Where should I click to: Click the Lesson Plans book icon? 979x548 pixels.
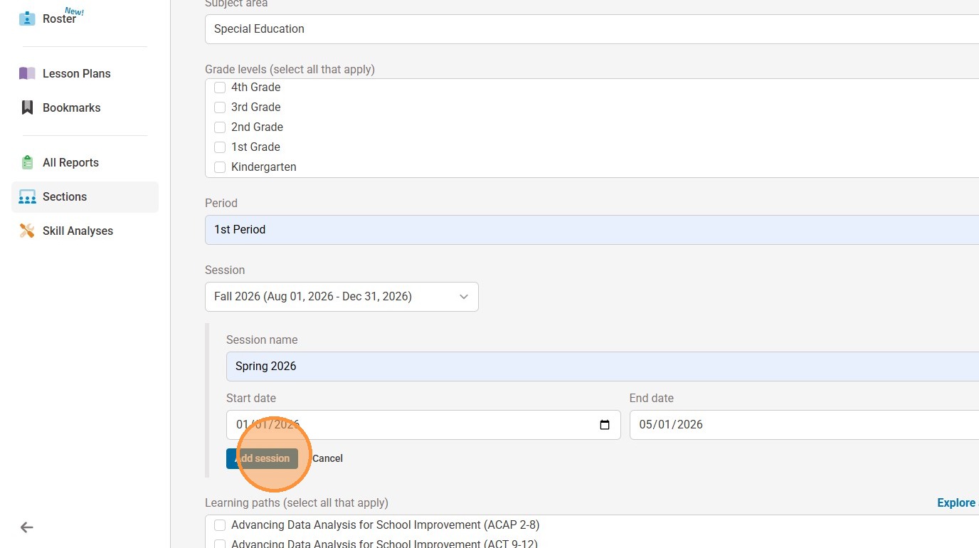[x=27, y=73]
